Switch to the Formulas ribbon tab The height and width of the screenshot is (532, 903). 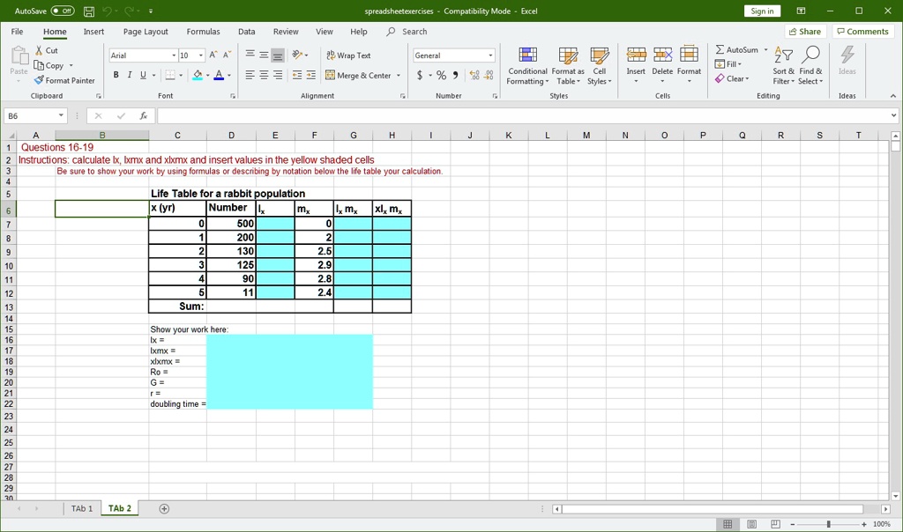tap(204, 31)
